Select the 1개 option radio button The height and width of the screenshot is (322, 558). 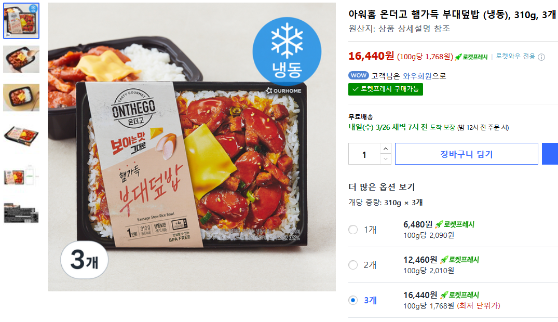pos(352,230)
